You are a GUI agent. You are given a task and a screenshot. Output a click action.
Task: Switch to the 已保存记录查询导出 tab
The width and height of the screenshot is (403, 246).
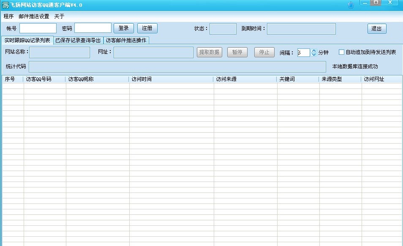(x=77, y=40)
